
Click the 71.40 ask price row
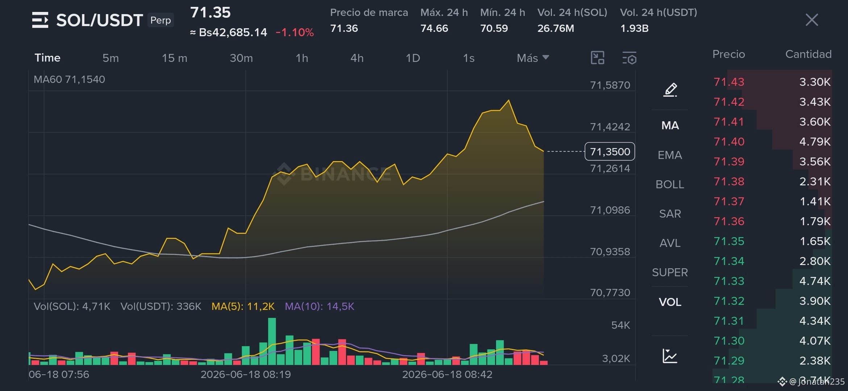[772, 142]
